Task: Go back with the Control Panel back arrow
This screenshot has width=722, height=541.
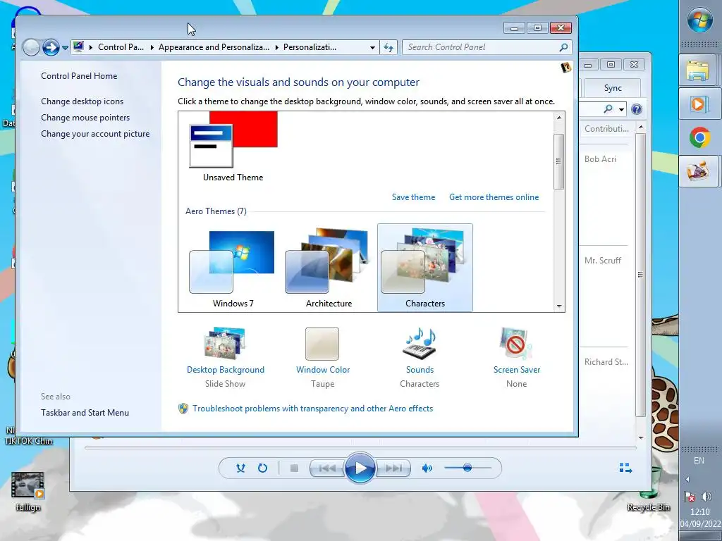Action: pos(31,47)
